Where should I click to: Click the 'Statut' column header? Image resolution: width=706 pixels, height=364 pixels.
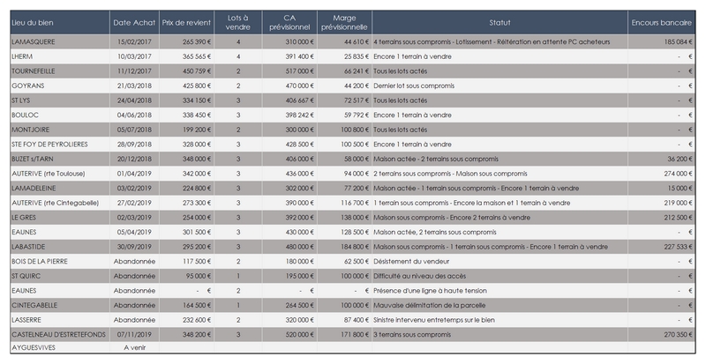[499, 23]
